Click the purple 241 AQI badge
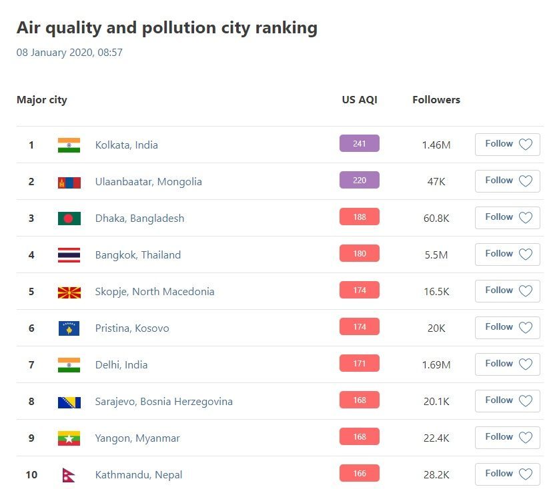The height and width of the screenshot is (489, 545). (x=360, y=144)
